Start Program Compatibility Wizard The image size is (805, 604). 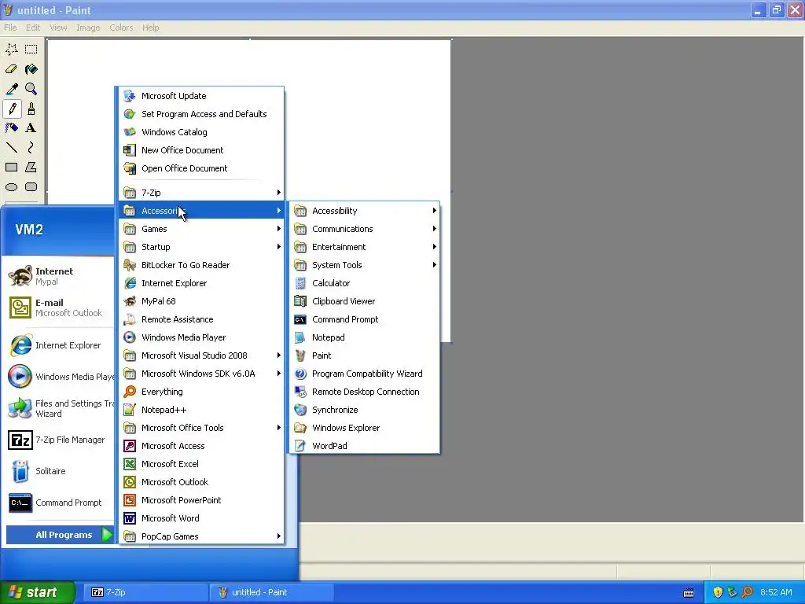pyautogui.click(x=365, y=374)
